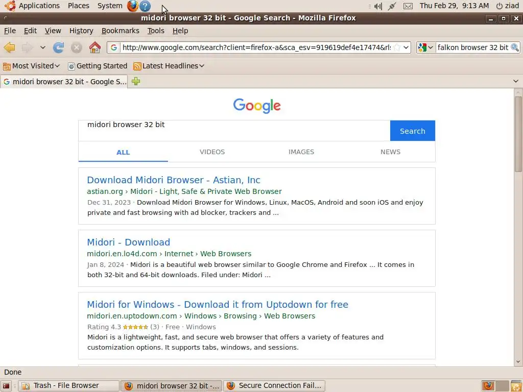Open the Help menu
The height and width of the screenshot is (392, 523).
point(180,31)
